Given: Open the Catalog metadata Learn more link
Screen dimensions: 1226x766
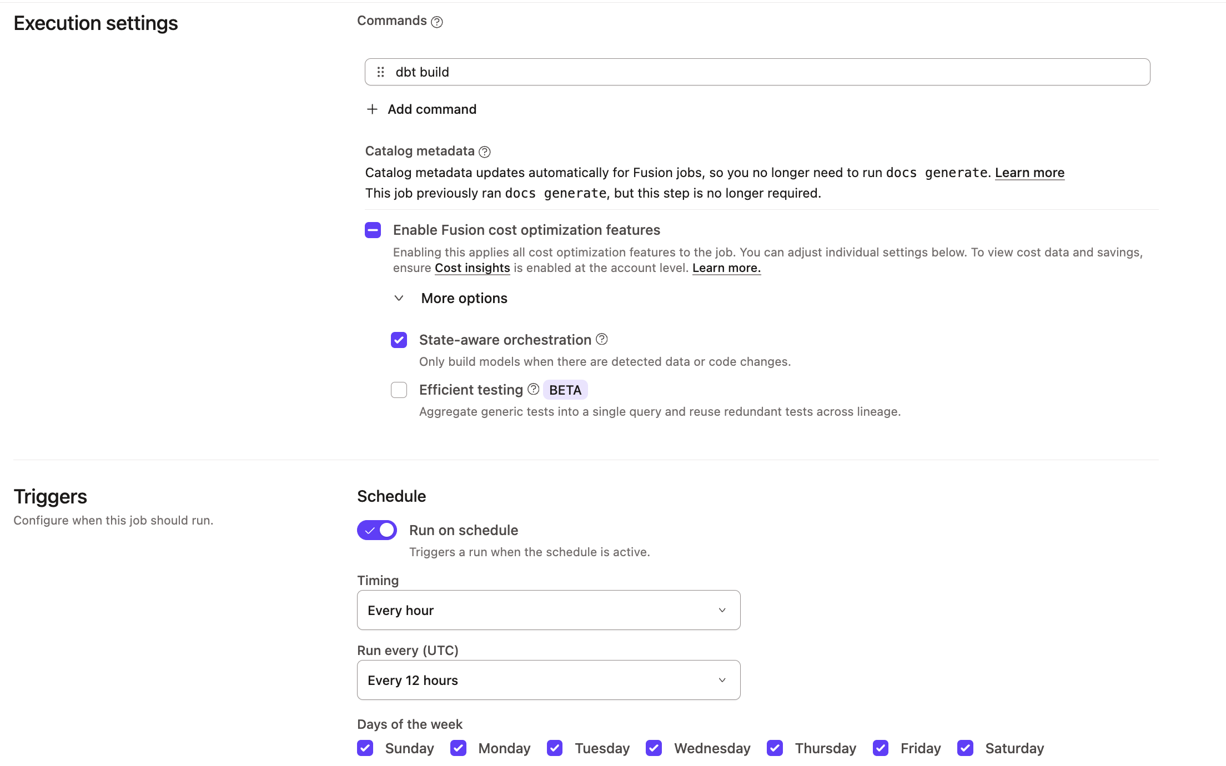Looking at the screenshot, I should (x=1029, y=173).
